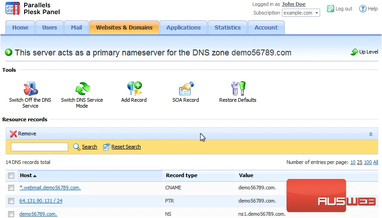This screenshot has height=218, width=382.
Task: Click the Switch Off the DNS Service icon
Action: [x=30, y=88]
